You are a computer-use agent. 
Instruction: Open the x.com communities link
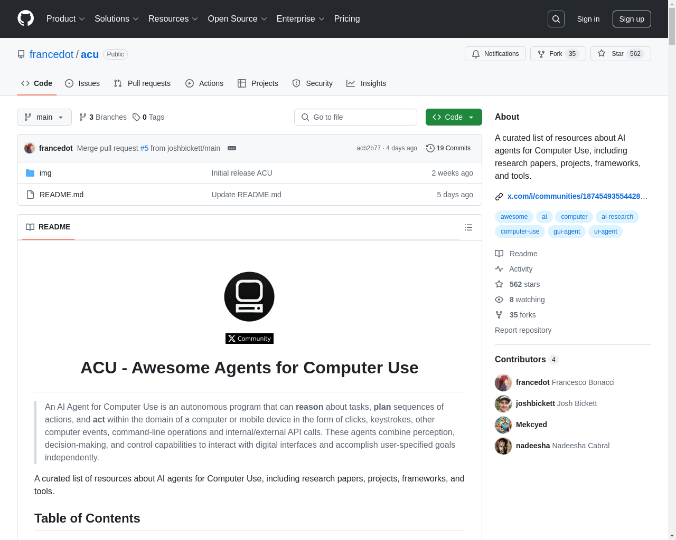pos(577,196)
